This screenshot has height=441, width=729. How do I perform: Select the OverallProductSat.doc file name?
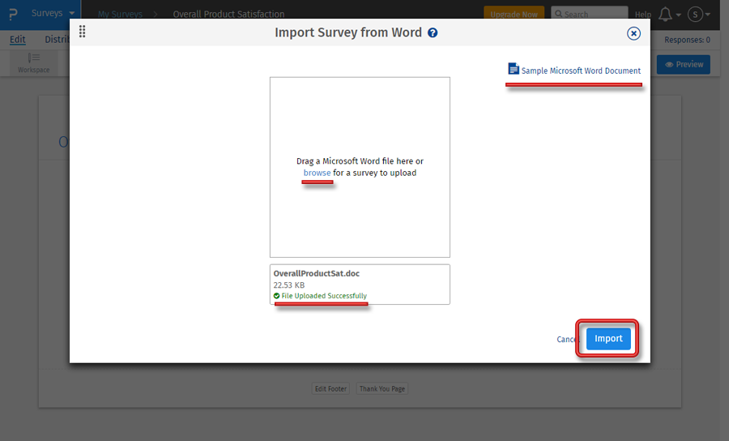point(316,273)
